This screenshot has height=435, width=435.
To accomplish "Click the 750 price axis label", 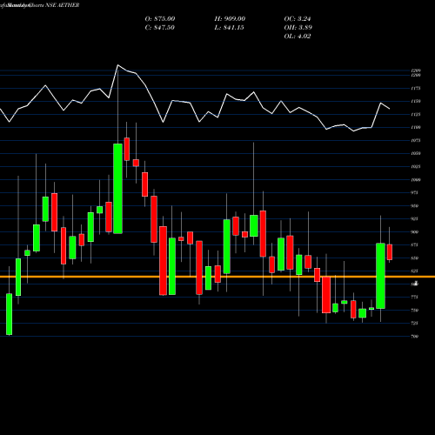I will pyautogui.click(x=415, y=311).
